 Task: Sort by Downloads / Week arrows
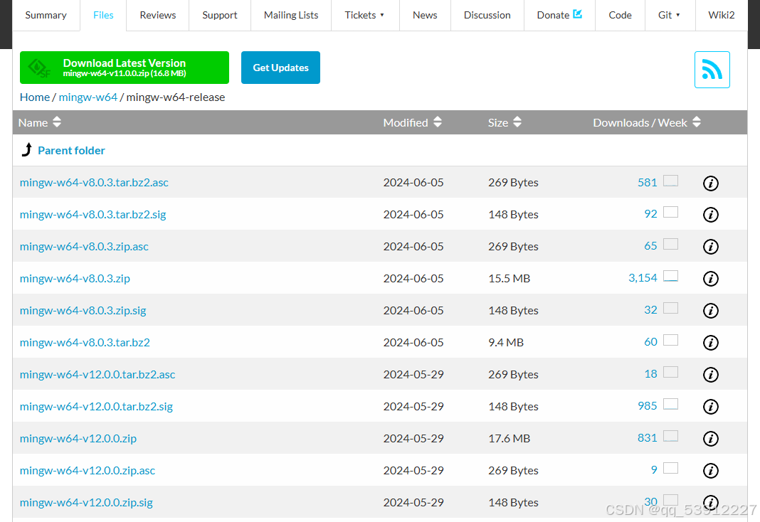click(697, 122)
